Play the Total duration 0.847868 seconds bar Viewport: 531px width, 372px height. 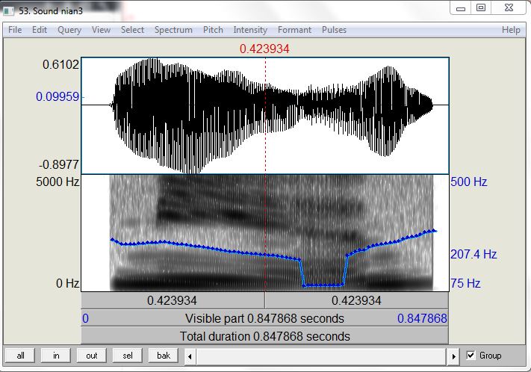[x=265, y=336]
